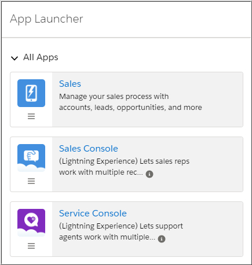Open the Service Console link
Screen dimensions: 252x265
[93, 214]
